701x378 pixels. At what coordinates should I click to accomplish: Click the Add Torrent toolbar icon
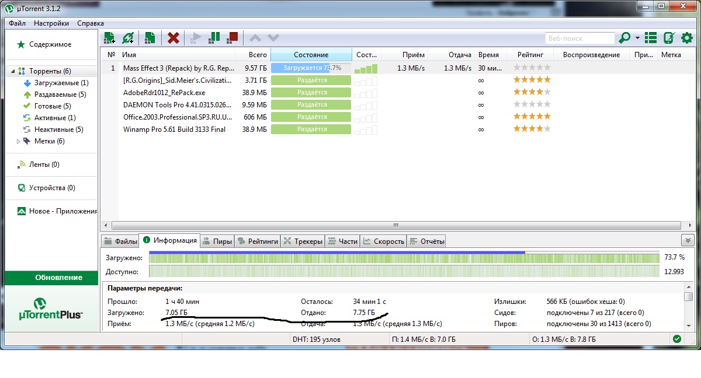[x=109, y=38]
